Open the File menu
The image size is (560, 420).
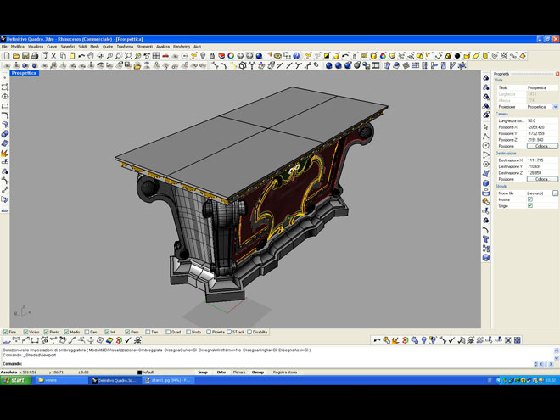pos(4,47)
